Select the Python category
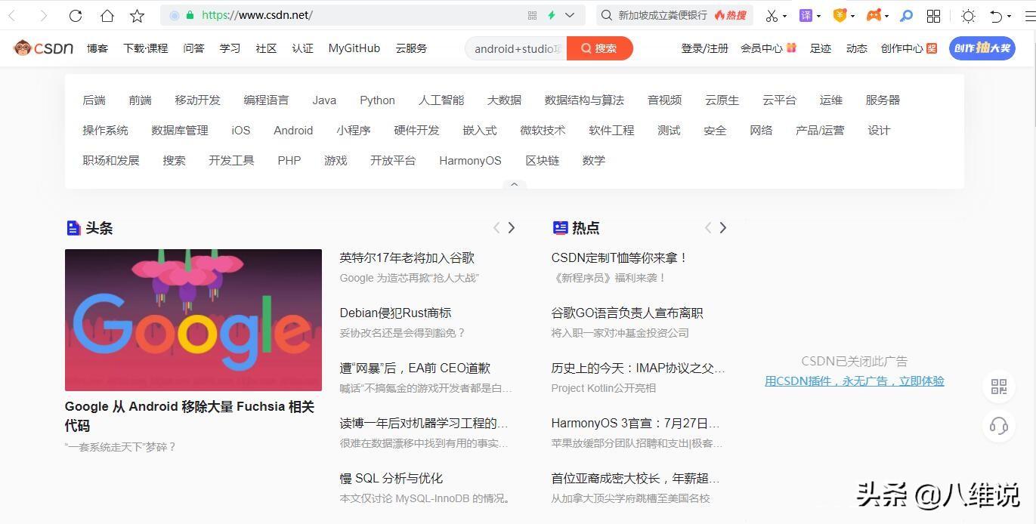The image size is (1036, 524). (x=377, y=100)
